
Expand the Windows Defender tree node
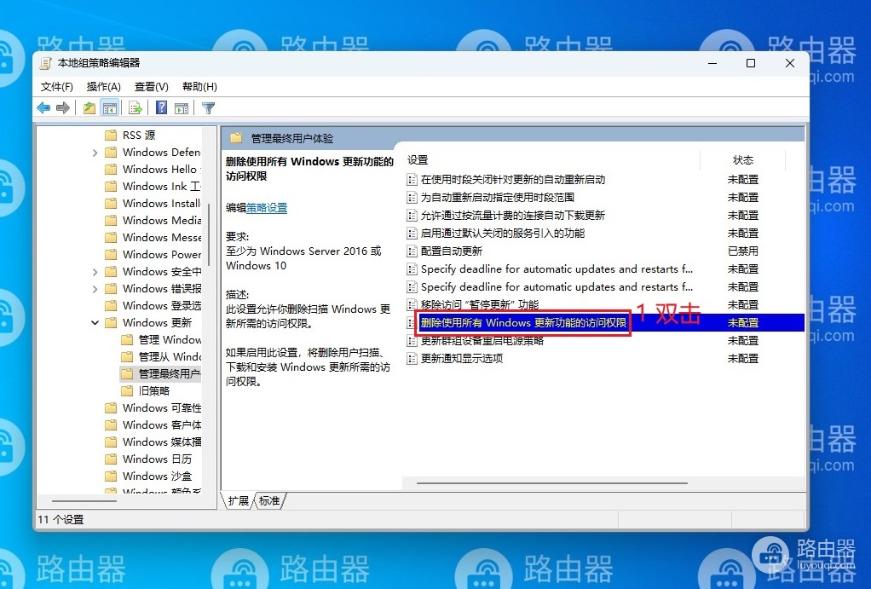click(95, 153)
